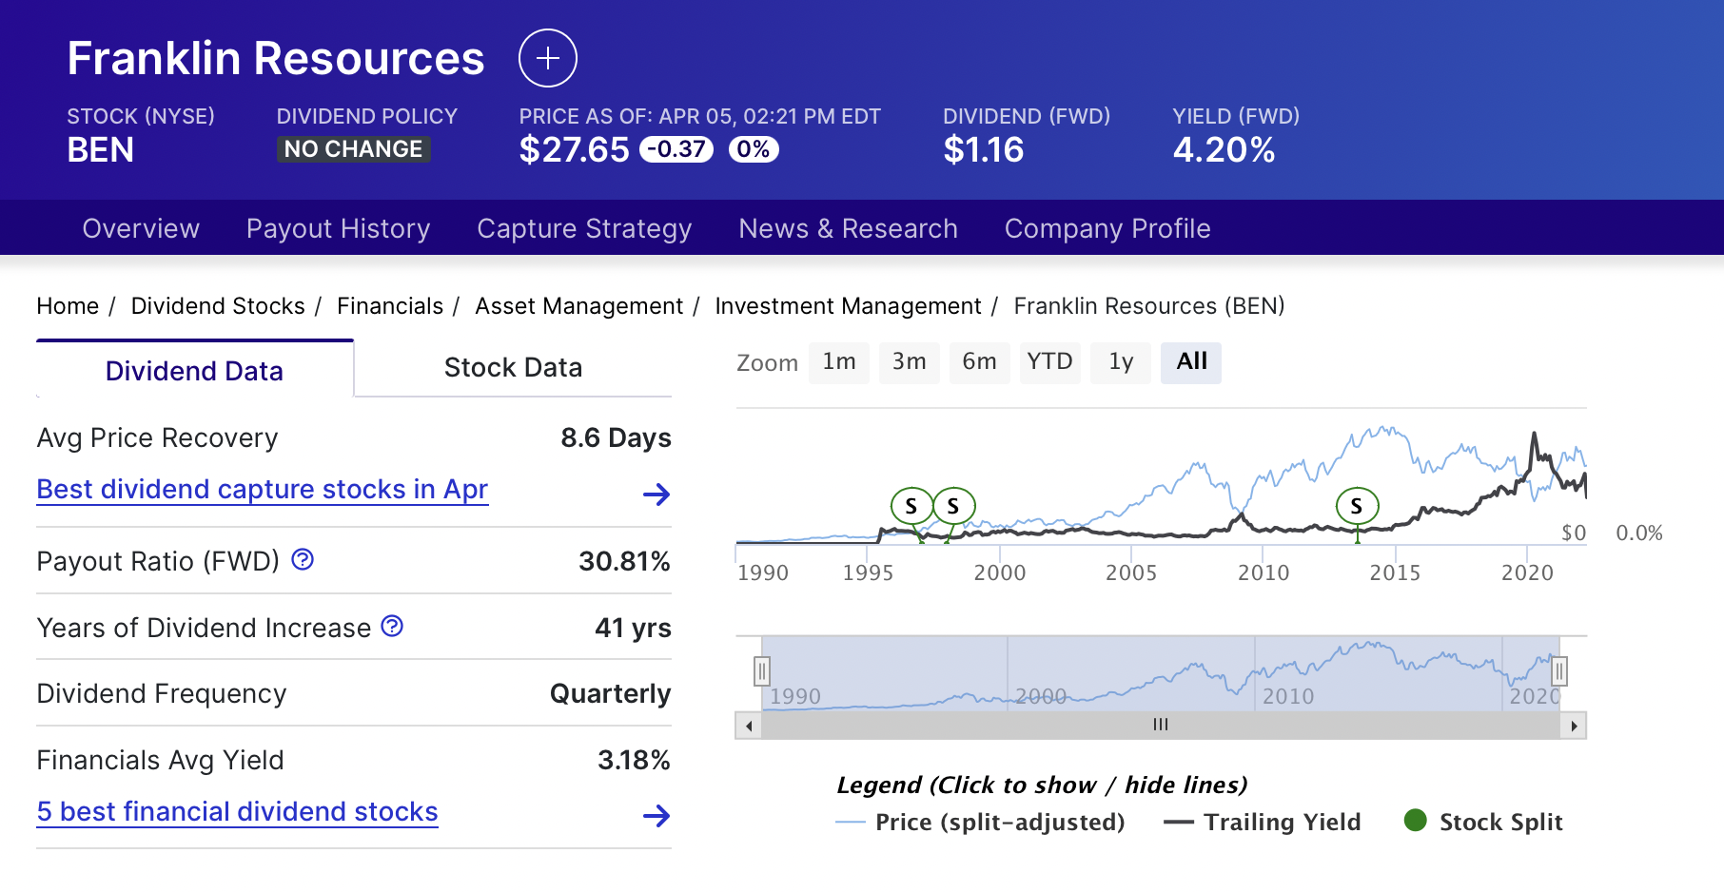Hide the Price (split-adjusted) line via legend
This screenshot has height=892, width=1724.
click(x=998, y=822)
